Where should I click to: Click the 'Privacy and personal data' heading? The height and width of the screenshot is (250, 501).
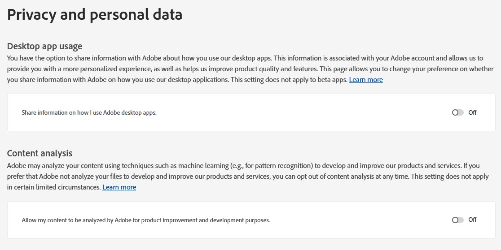click(95, 15)
